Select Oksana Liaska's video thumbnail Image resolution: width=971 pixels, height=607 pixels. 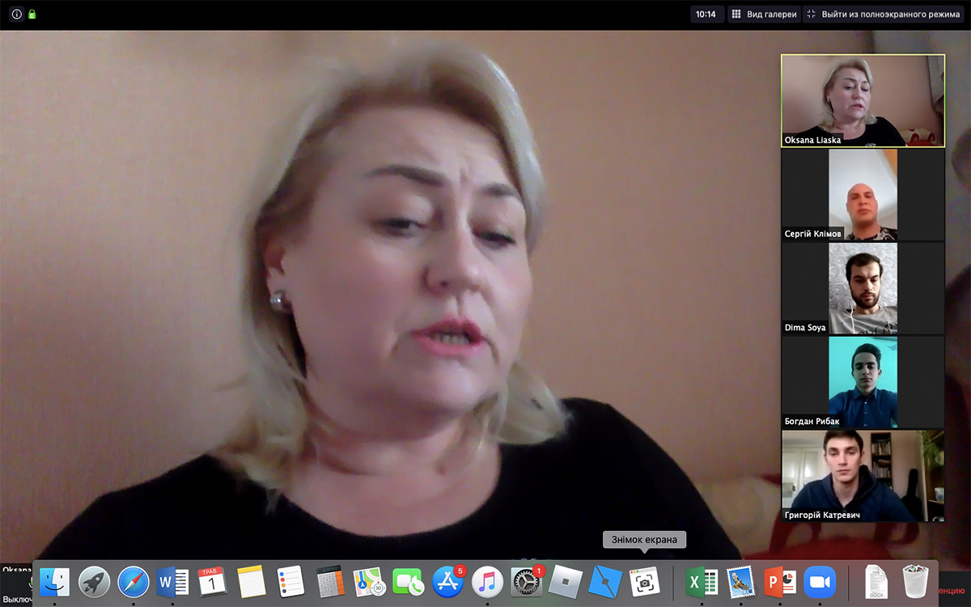tap(863, 100)
